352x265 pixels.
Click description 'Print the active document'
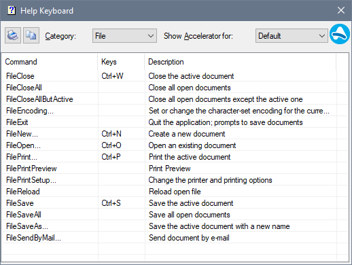pos(190,157)
